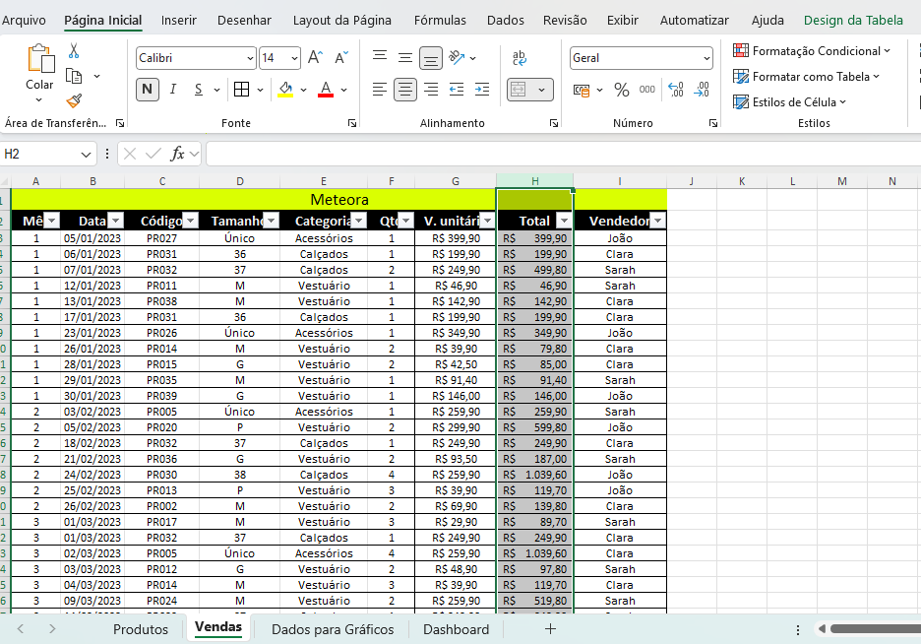The height and width of the screenshot is (644, 921).
Task: Switch to Layout da Página tab
Action: click(341, 20)
